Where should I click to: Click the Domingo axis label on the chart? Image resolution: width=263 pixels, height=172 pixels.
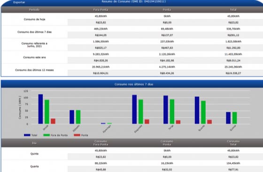click(x=107, y=129)
